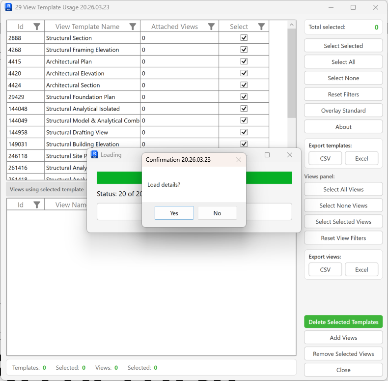Uncheck the Structural Framing Elevation checkbox

pyautogui.click(x=244, y=50)
